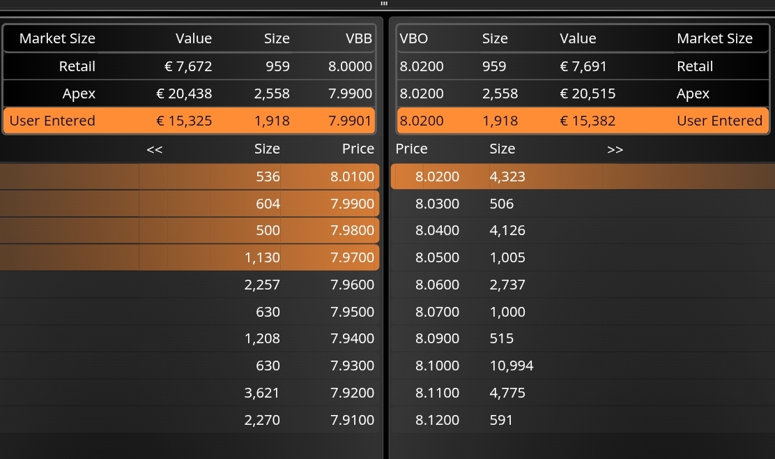Click the panel grip handle at top
This screenshot has height=459, width=775.
[x=384, y=3]
